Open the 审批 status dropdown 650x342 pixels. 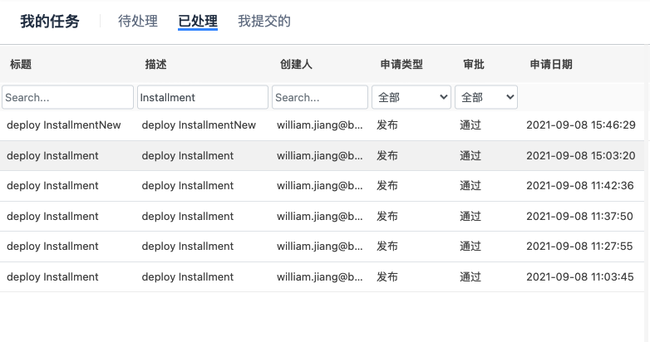click(x=486, y=97)
